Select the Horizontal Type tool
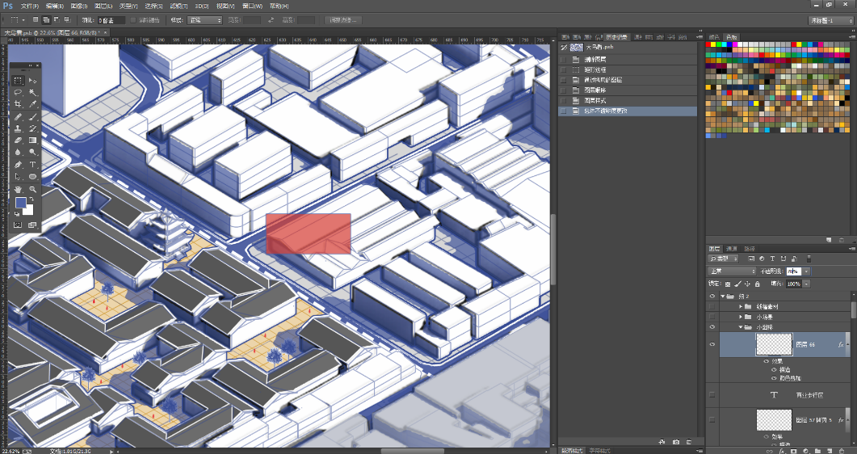Viewport: 857px width, 454px height. [x=33, y=164]
